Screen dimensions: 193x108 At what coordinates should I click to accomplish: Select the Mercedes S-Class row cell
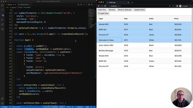pyautogui.click(x=109, y=40)
